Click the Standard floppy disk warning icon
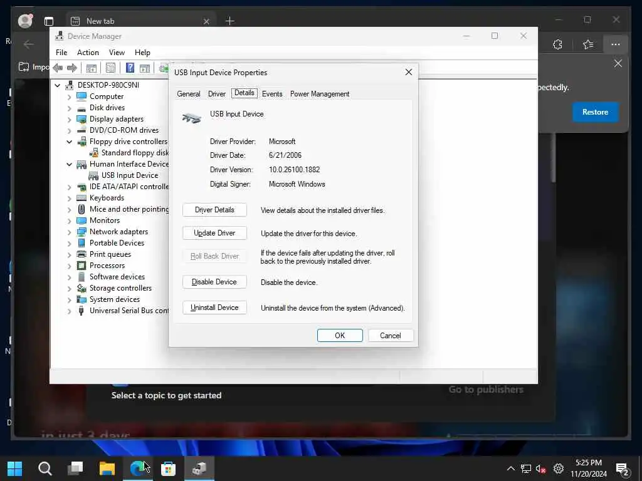The height and width of the screenshot is (481, 642). click(x=94, y=153)
